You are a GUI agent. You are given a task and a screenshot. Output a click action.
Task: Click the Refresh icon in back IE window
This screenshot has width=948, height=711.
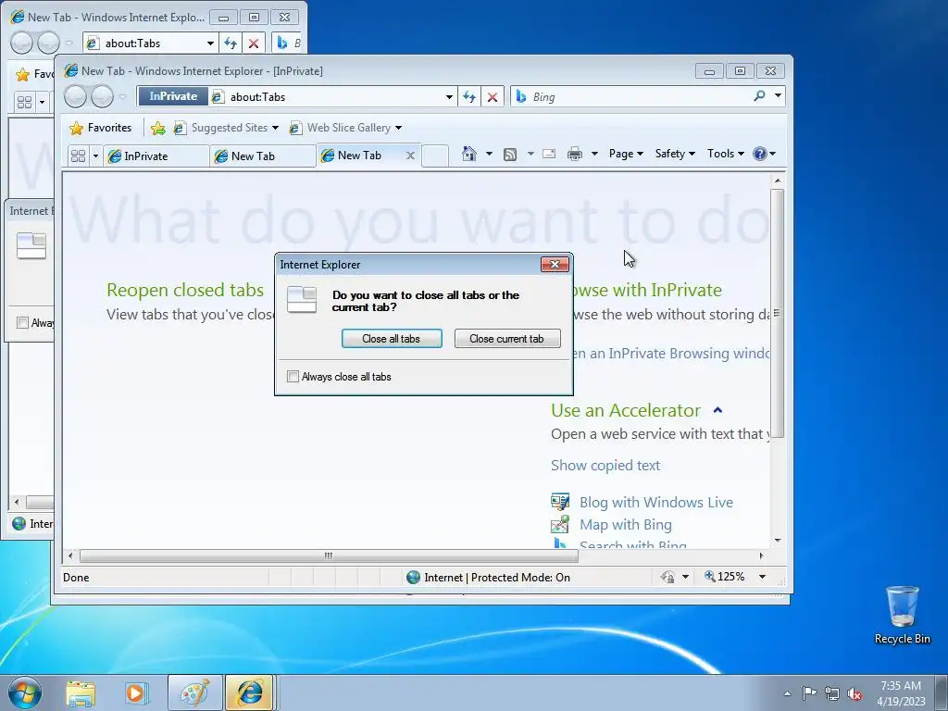(231, 44)
